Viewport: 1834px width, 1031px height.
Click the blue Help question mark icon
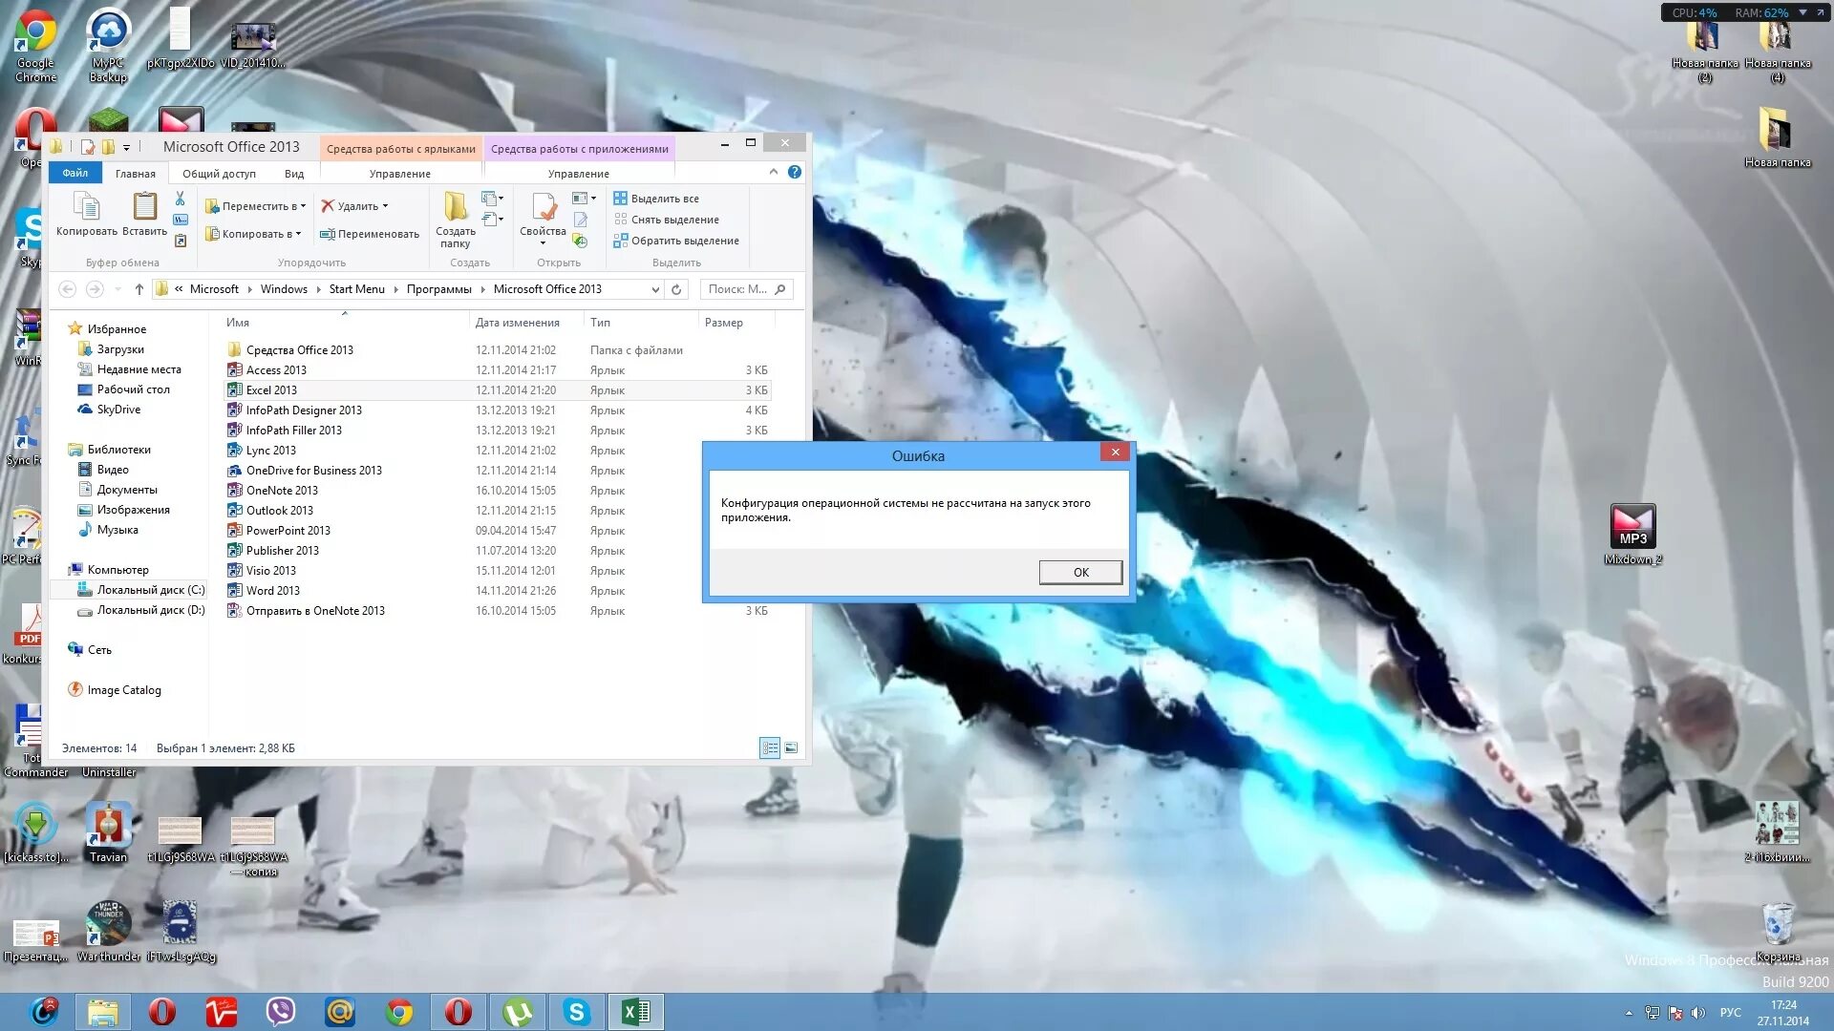pyautogui.click(x=795, y=172)
